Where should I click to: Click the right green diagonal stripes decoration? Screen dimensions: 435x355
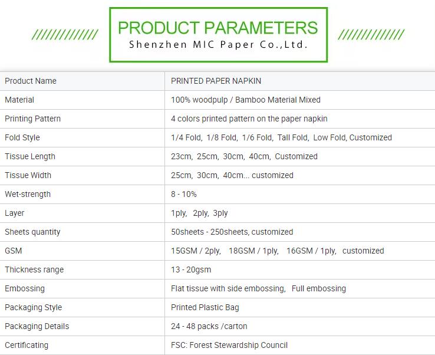pos(371,35)
